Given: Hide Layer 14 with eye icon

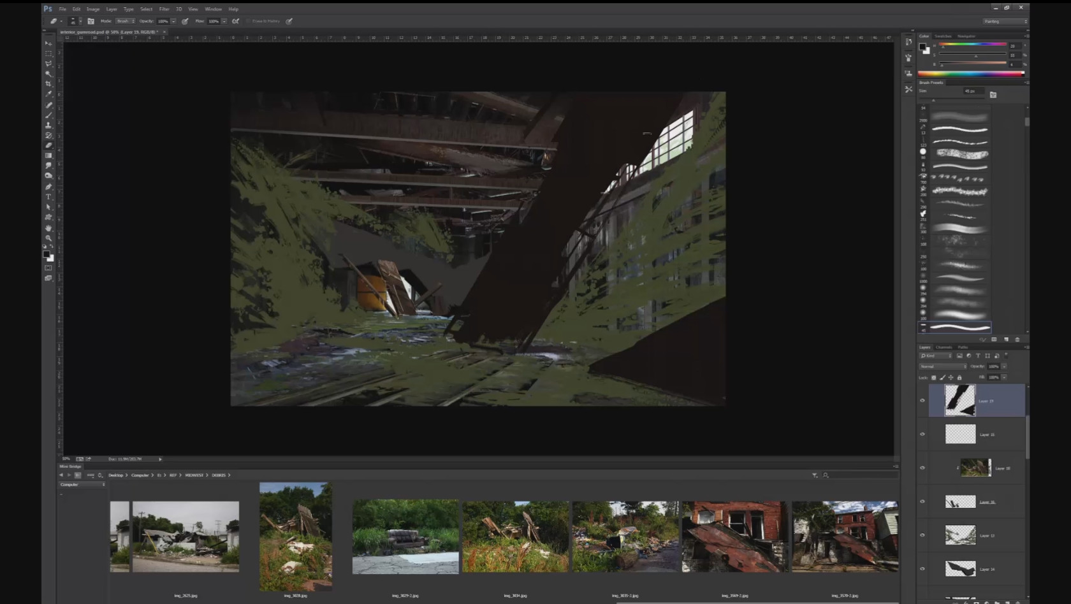Looking at the screenshot, I should (922, 569).
